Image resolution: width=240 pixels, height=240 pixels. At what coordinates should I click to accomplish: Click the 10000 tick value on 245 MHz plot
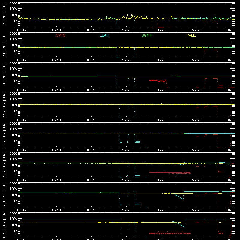tap(13, 4)
